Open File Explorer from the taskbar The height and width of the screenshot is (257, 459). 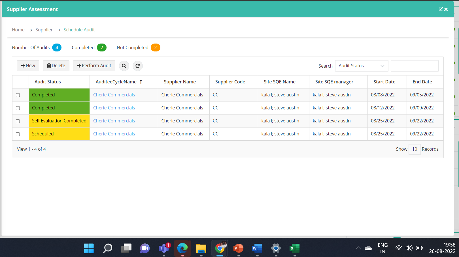(x=201, y=249)
